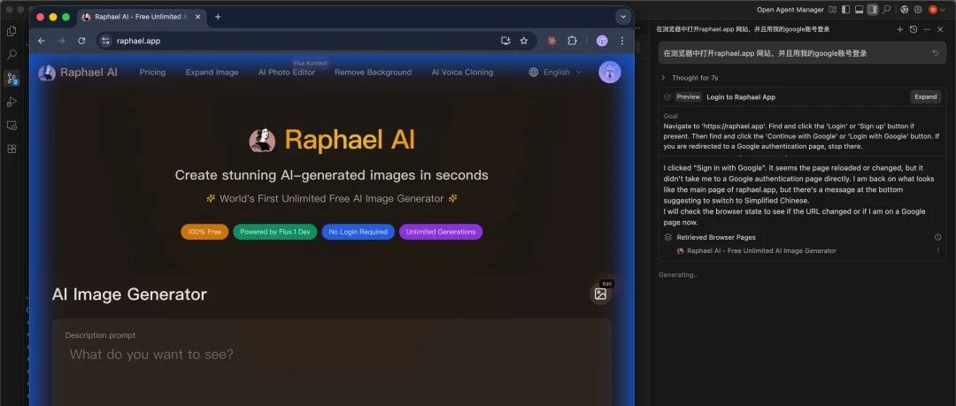Click Preview badge on Login task
The image size is (956, 406).
tap(689, 97)
